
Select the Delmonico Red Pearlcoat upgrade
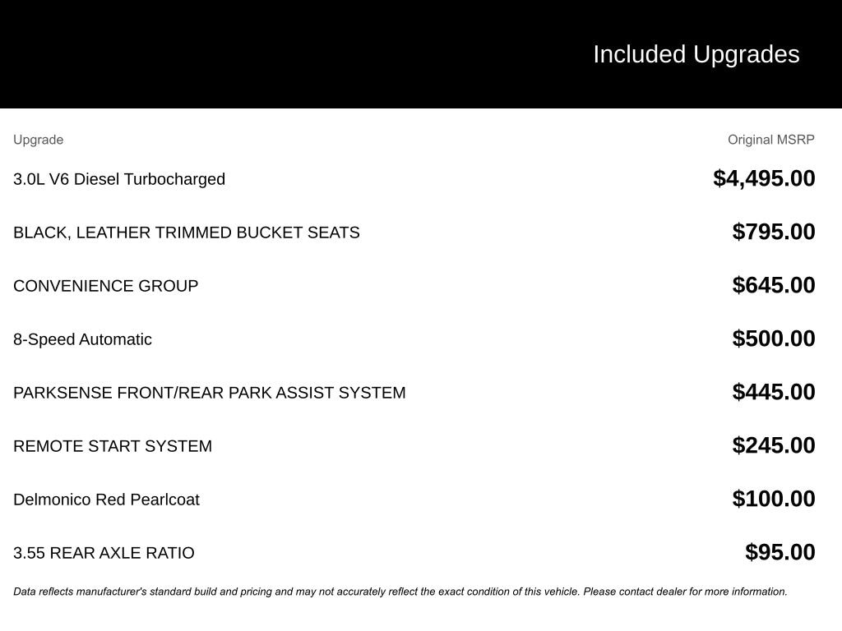coord(106,500)
